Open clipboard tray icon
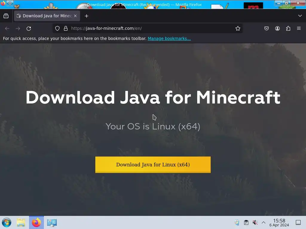The width and height of the screenshot is (306, 229). pyautogui.click(x=246, y=222)
